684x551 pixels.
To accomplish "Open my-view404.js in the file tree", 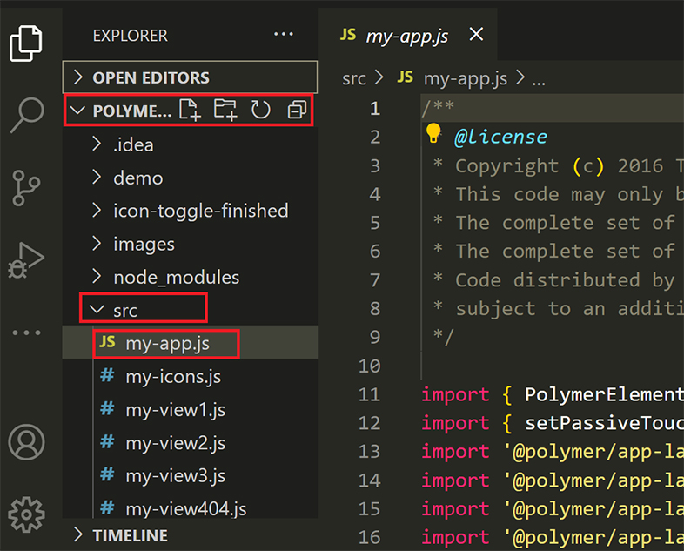I will click(x=191, y=509).
